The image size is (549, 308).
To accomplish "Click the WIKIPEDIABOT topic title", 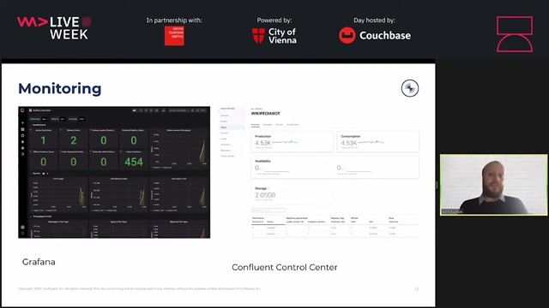I will coord(265,114).
